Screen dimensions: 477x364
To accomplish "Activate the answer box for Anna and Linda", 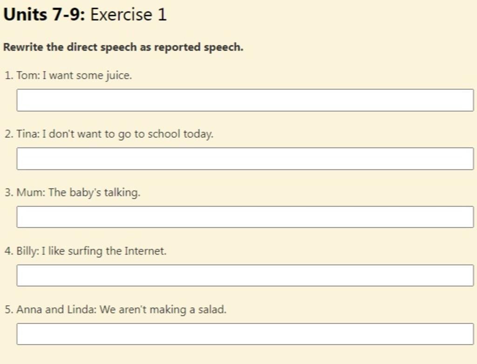I will [x=245, y=334].
